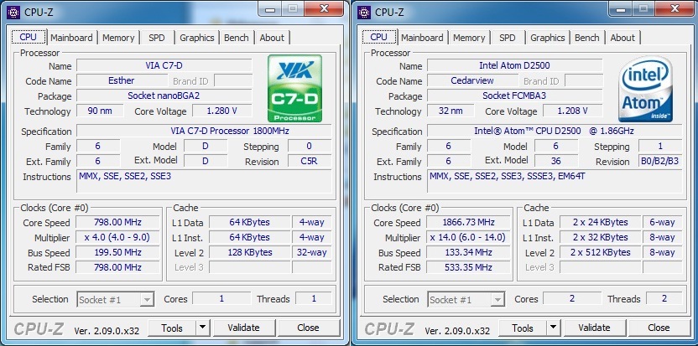The height and width of the screenshot is (346, 698).
Task: Click the '90 nm' technology value
Action: pos(100,111)
